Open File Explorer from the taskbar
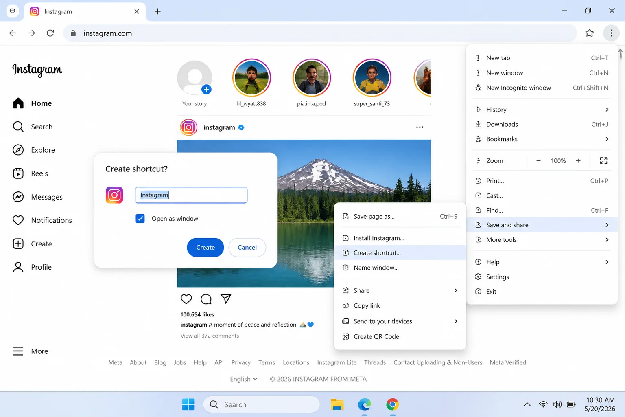This screenshot has height=417, width=625. point(337,404)
